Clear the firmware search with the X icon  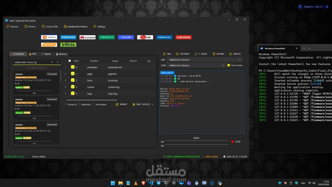click(x=52, y=62)
